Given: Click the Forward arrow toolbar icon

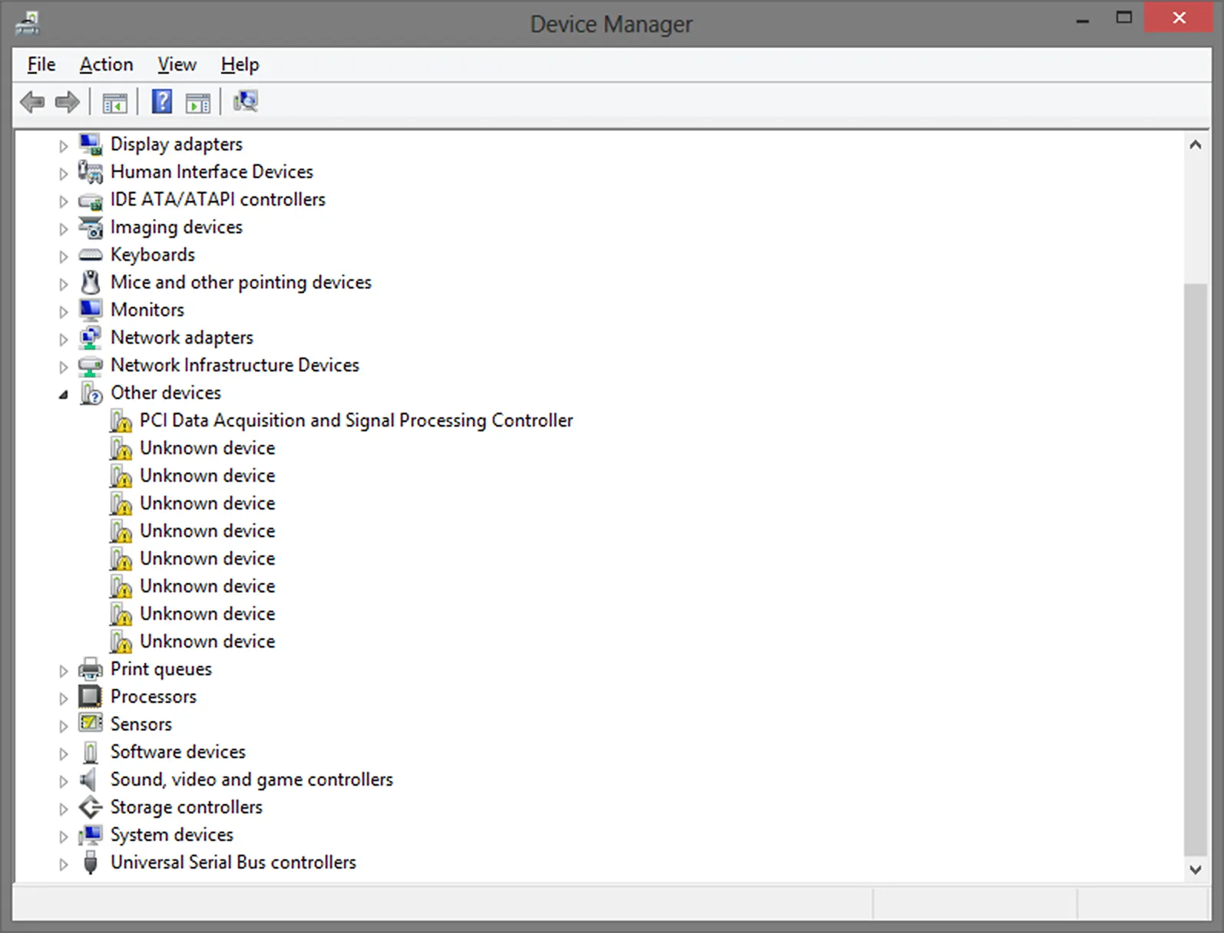Looking at the screenshot, I should click(68, 101).
